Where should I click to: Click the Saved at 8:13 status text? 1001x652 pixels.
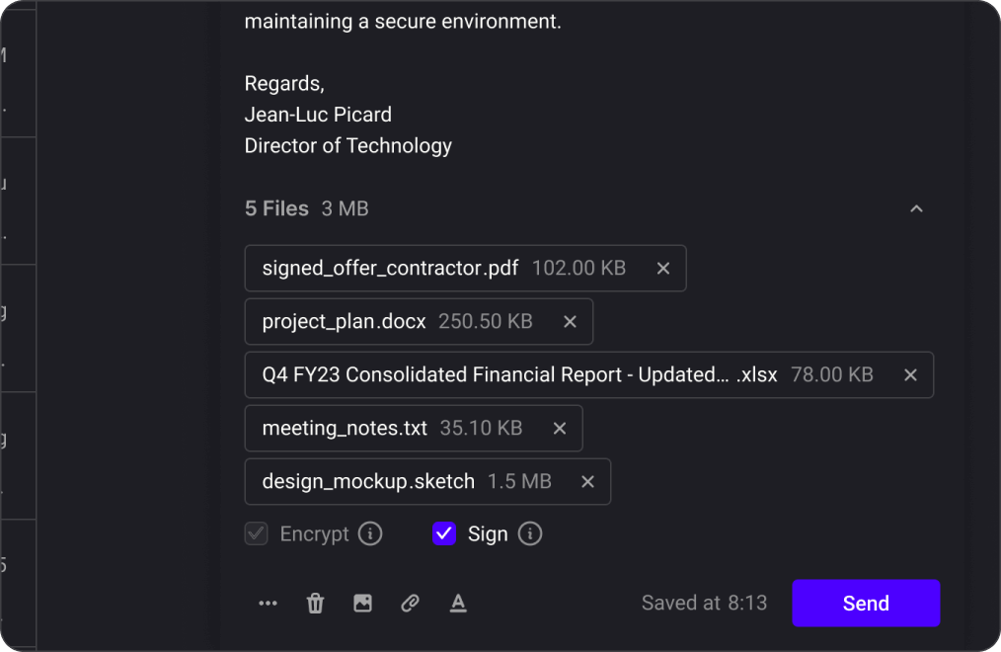coord(704,603)
